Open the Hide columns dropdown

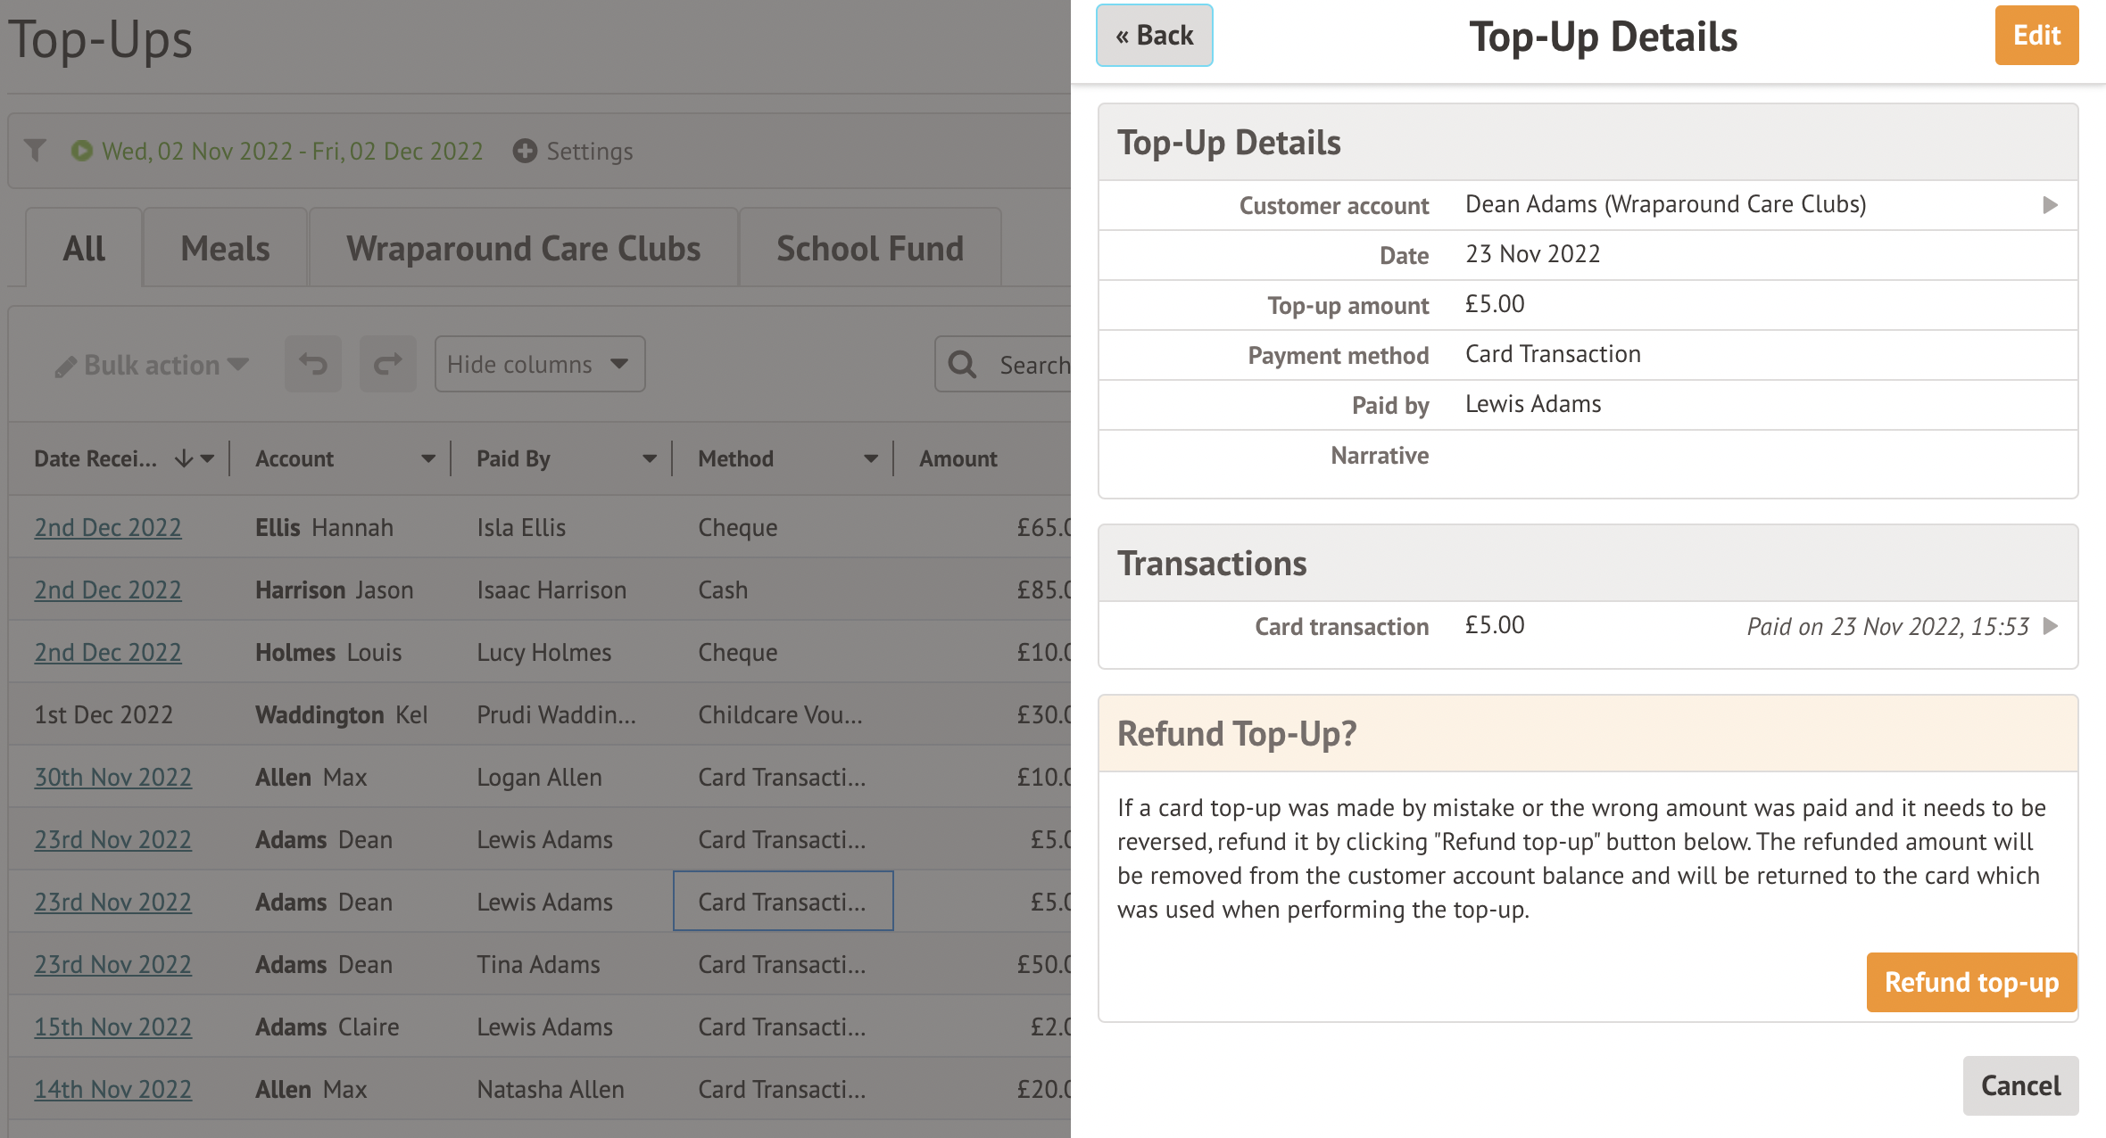[539, 364]
